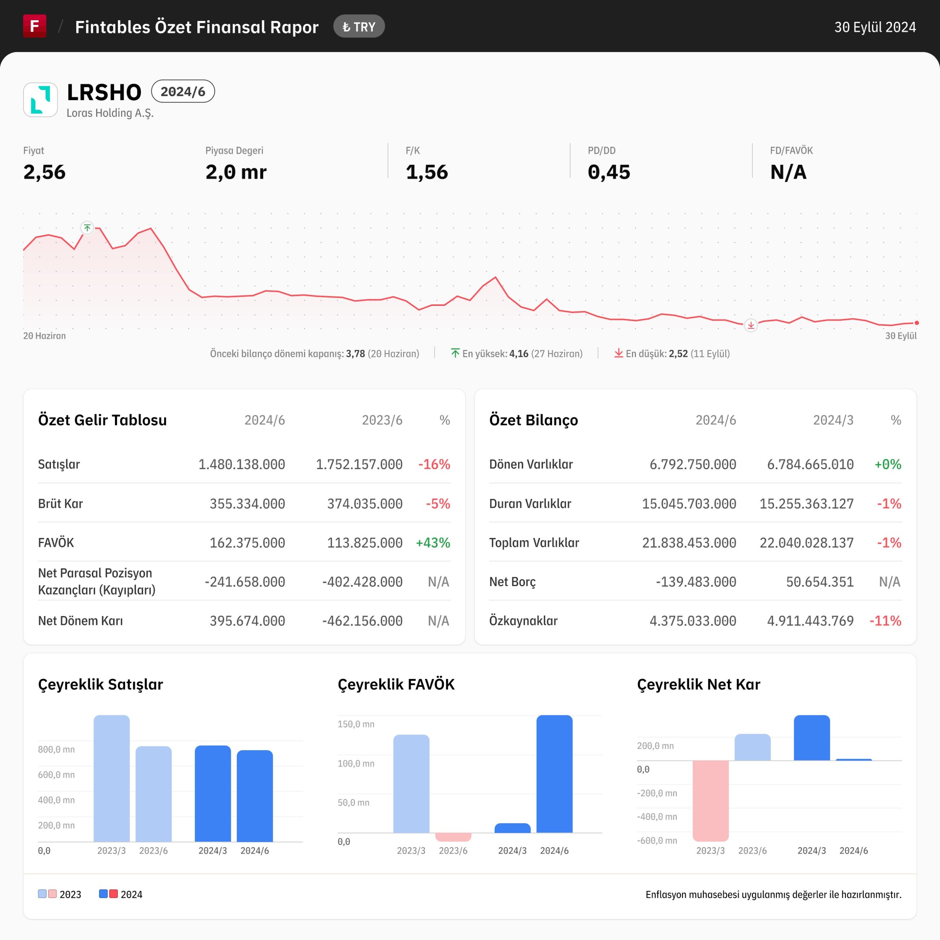Viewport: 940px width, 940px height.
Task: Click the TRY currency badge
Action: [x=359, y=27]
